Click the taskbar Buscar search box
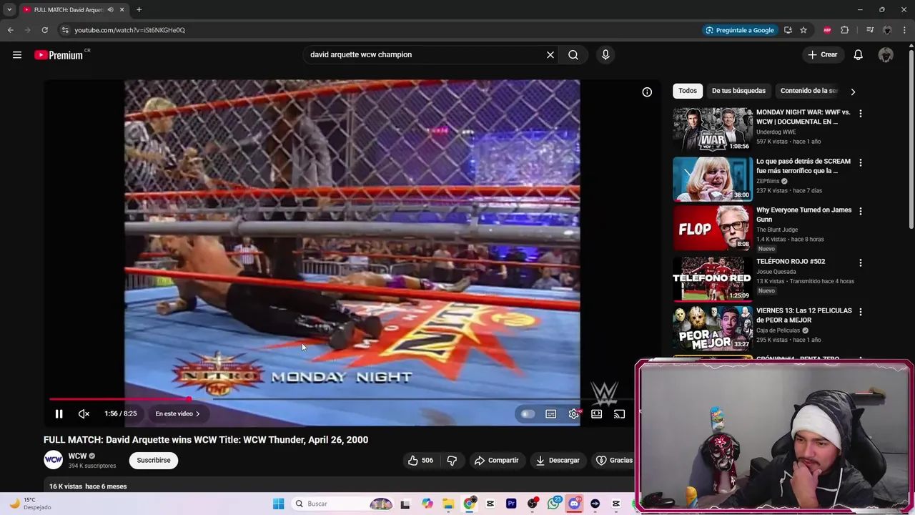This screenshot has height=515, width=915. (343, 504)
